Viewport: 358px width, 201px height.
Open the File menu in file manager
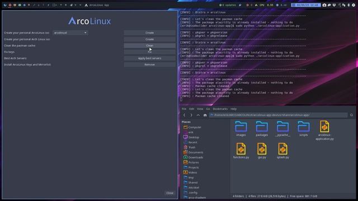(x=184, y=109)
